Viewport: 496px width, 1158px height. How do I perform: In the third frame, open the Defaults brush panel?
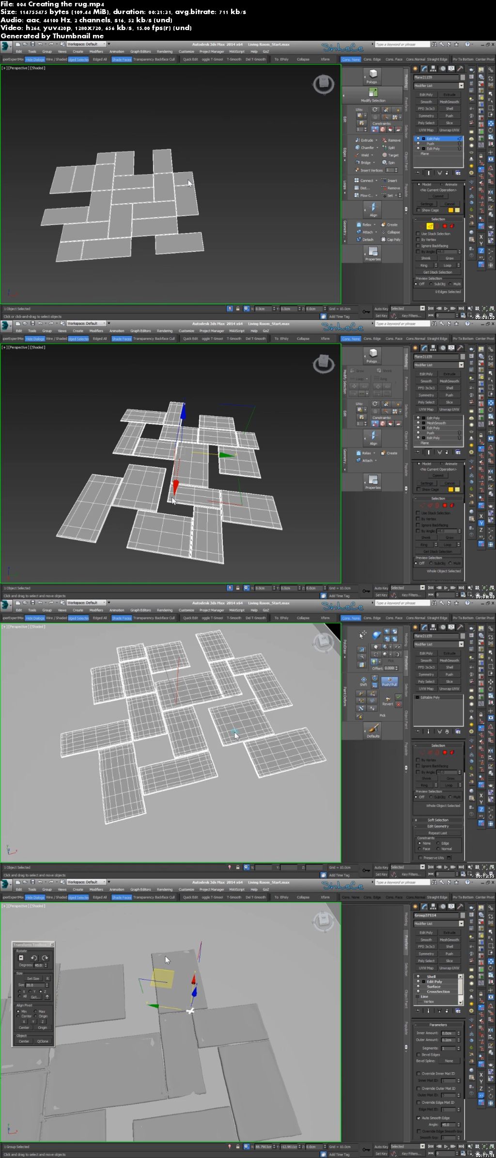click(373, 731)
